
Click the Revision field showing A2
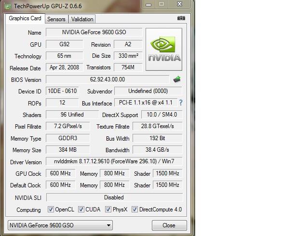[x=128, y=44]
